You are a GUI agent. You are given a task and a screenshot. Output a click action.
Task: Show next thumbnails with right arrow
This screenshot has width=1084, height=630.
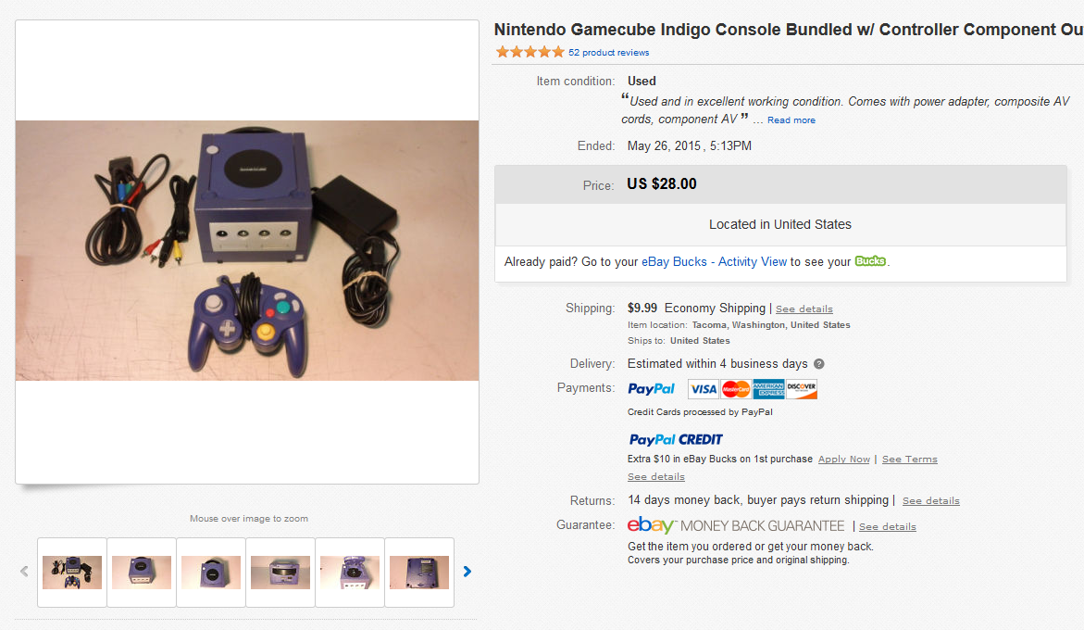[467, 572]
